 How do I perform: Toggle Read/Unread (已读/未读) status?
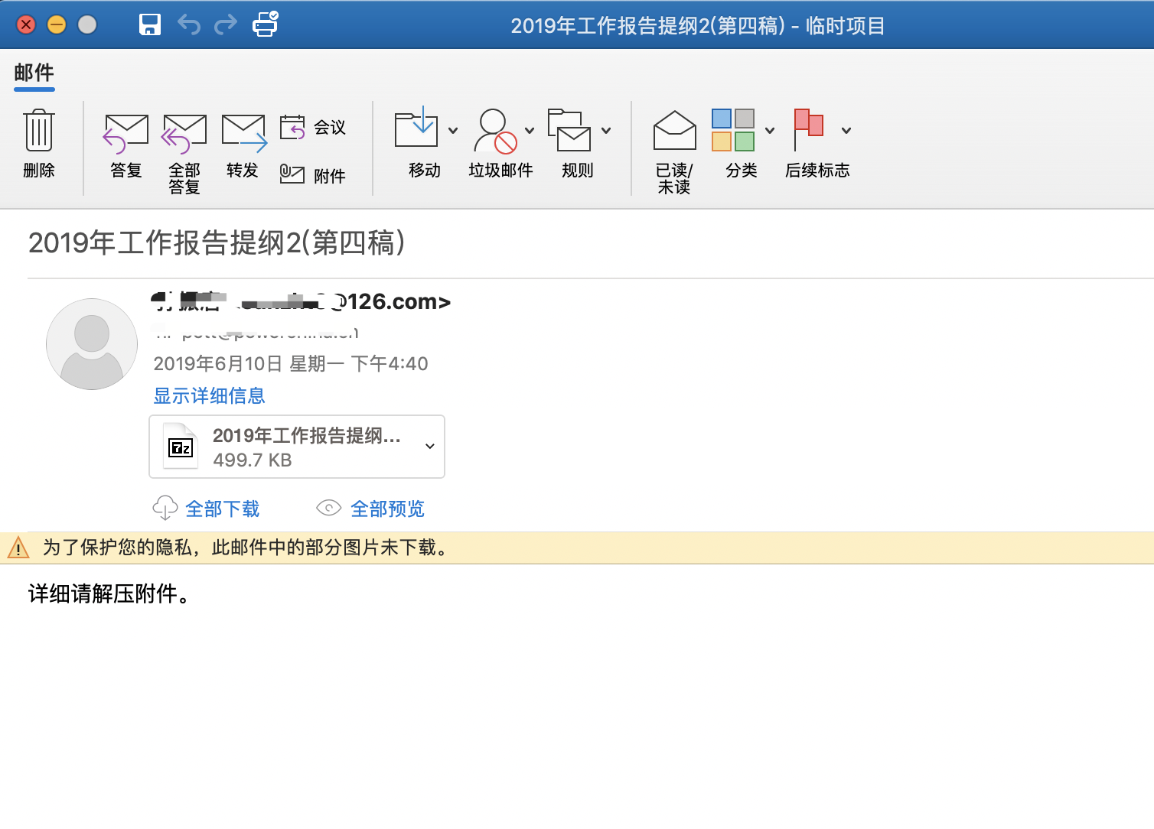[x=674, y=132]
